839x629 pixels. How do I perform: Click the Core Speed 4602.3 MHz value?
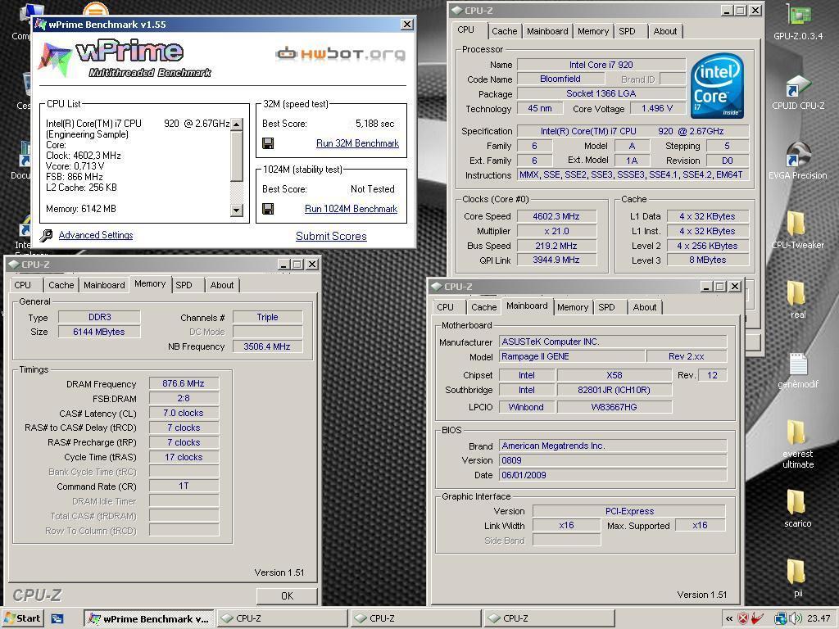coord(556,216)
